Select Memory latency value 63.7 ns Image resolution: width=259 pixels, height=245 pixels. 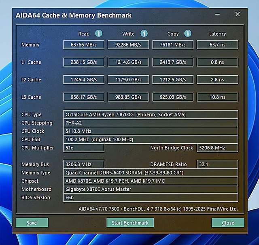pyautogui.click(x=217, y=45)
